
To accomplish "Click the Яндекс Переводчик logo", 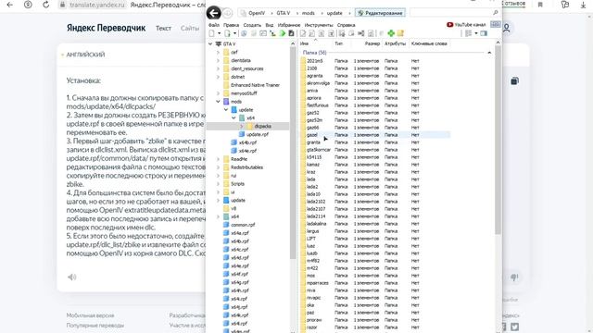I will pyautogui.click(x=106, y=28).
